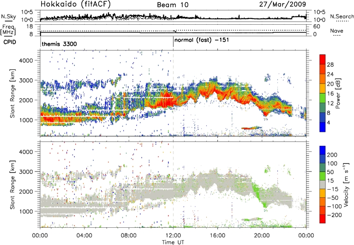Click the 'themis 3300' CPID text
This screenshot has width=354, height=245.
[x=59, y=44]
